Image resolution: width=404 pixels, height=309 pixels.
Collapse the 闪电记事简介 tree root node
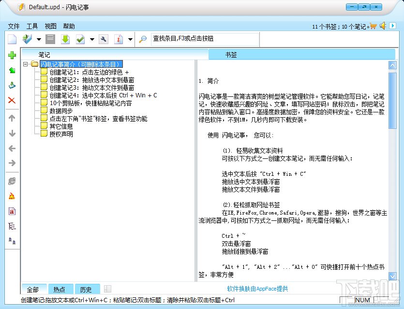click(x=25, y=64)
